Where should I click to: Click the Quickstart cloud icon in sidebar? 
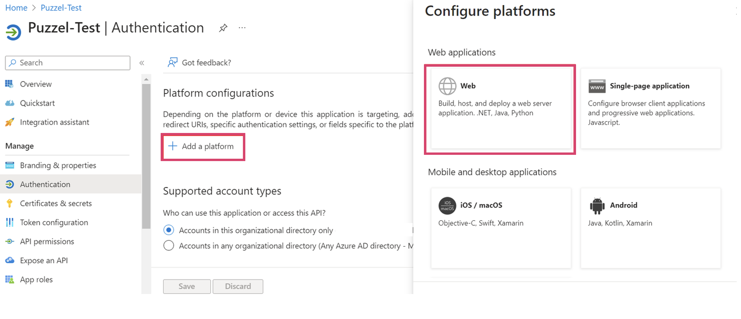(10, 103)
